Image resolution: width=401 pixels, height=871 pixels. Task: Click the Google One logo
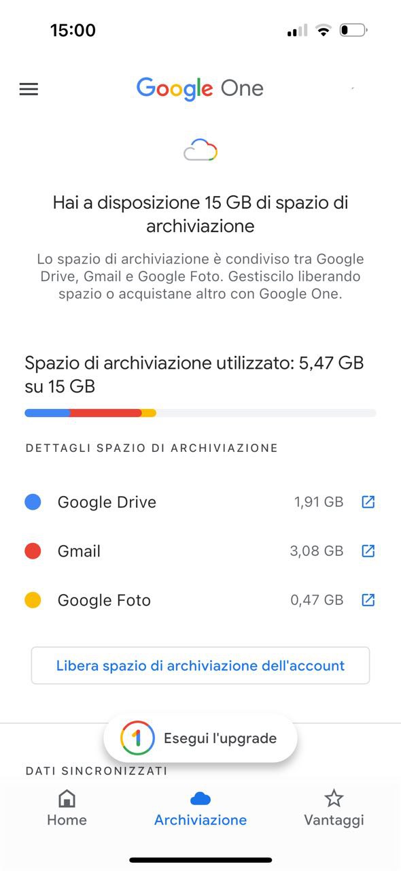[x=200, y=88]
